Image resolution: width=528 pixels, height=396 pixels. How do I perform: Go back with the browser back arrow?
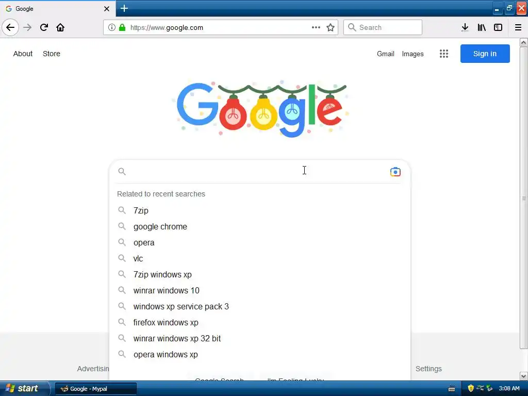(x=10, y=27)
